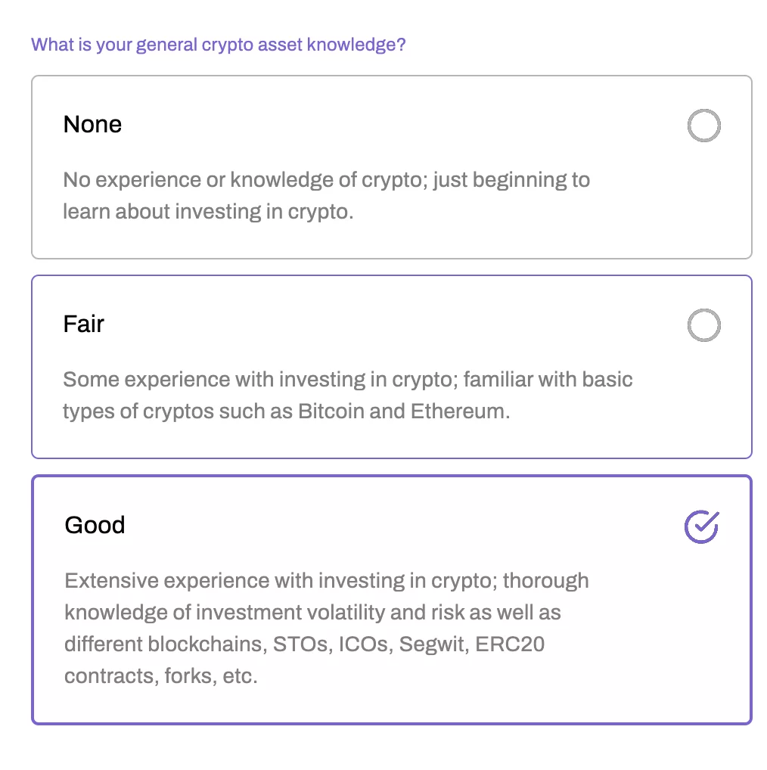This screenshot has width=767, height=770.
Task: Click the Fair option heading text
Action: (x=83, y=324)
